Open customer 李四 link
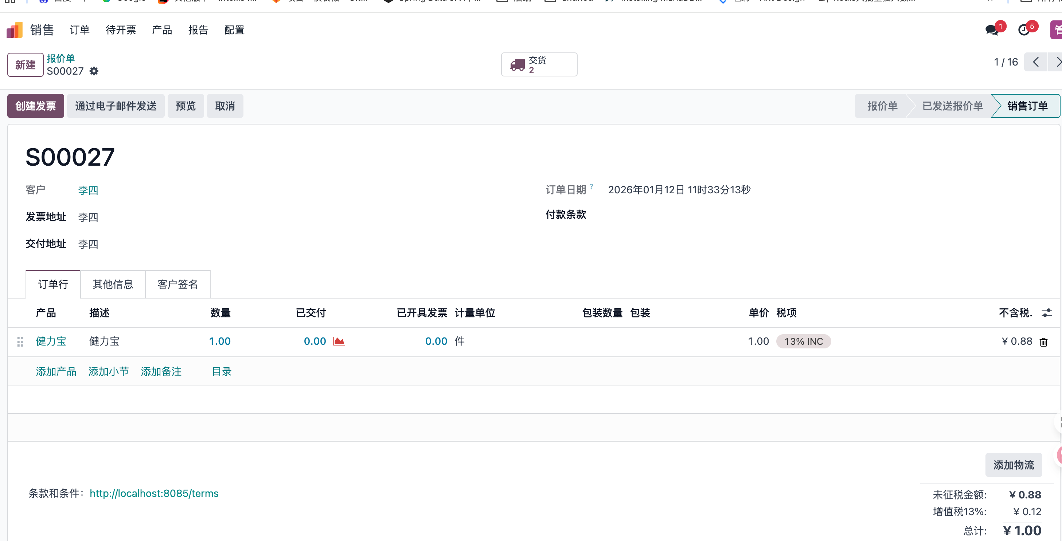1062x541 pixels. click(x=88, y=190)
